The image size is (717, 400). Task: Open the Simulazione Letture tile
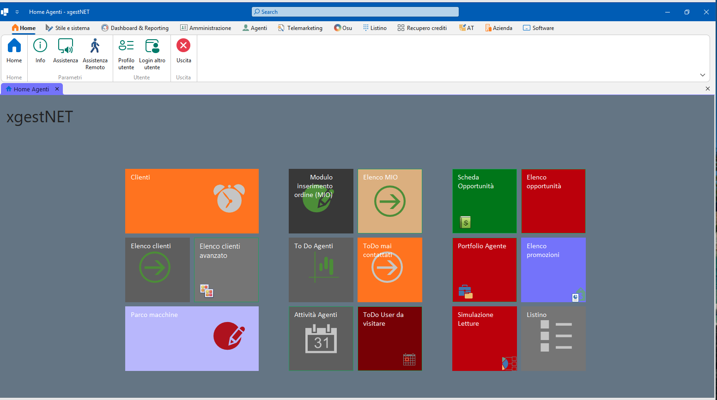pos(485,339)
